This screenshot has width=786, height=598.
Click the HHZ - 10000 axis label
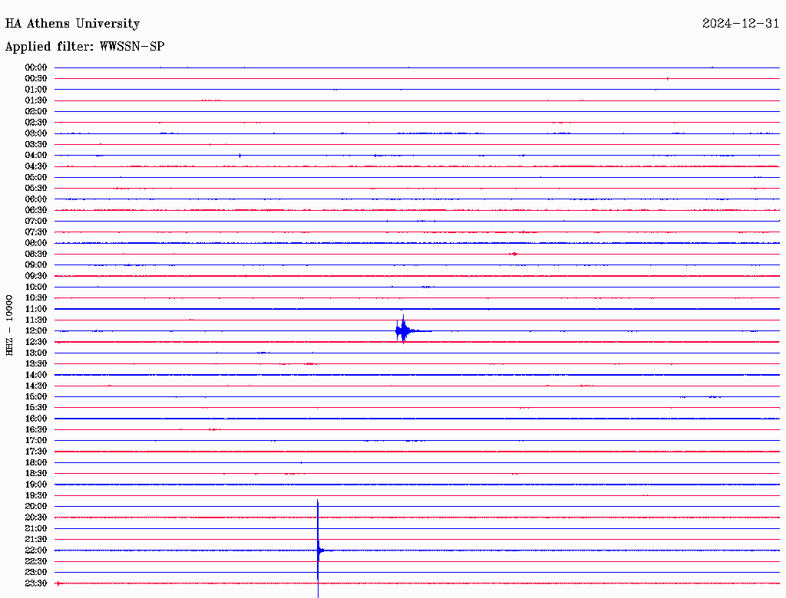pyautogui.click(x=9, y=325)
